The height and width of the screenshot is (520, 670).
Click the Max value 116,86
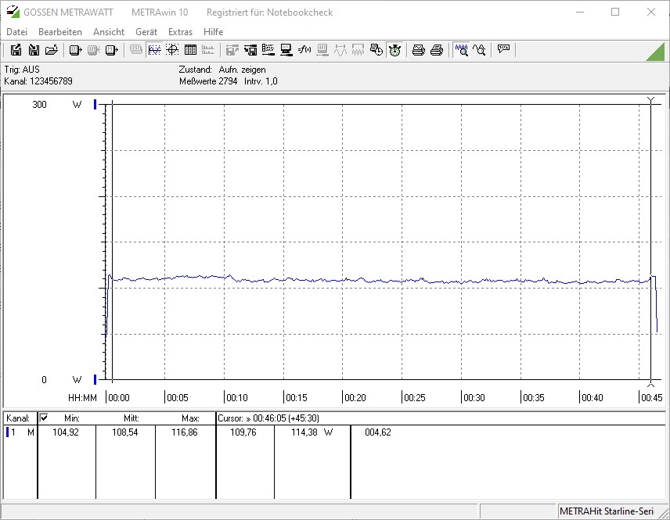(184, 432)
